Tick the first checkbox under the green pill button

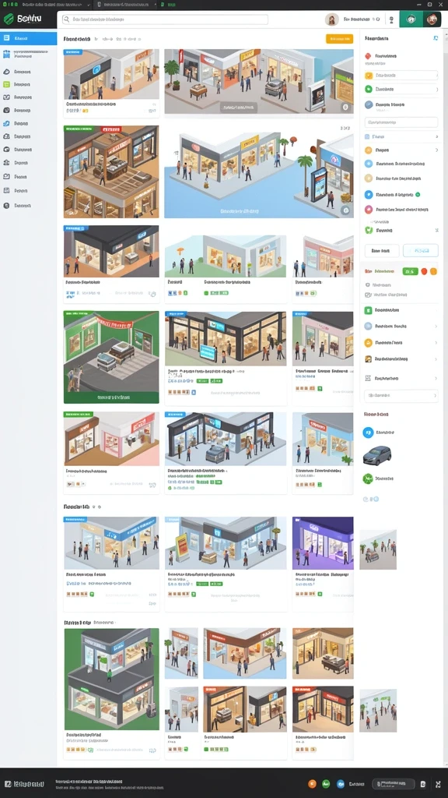[368, 285]
